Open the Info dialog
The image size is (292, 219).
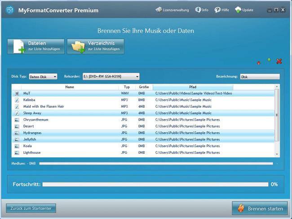point(202,10)
